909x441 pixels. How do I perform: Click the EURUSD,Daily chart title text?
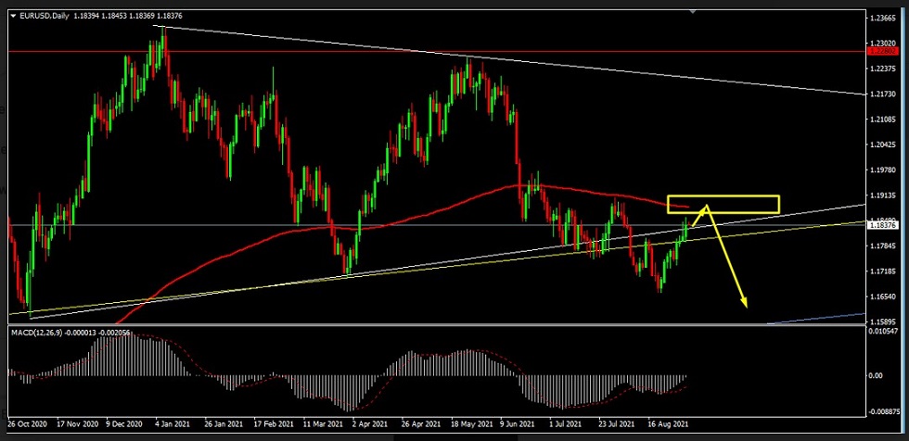tap(44, 16)
